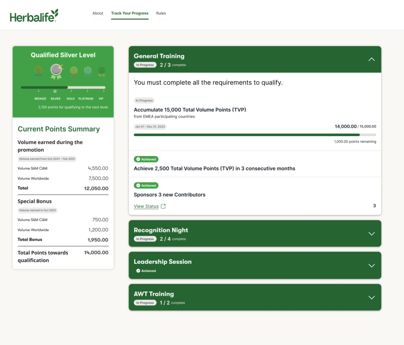Viewport: 404px width, 345px height.
Task: Expand the AWT Training section
Action: point(371,298)
